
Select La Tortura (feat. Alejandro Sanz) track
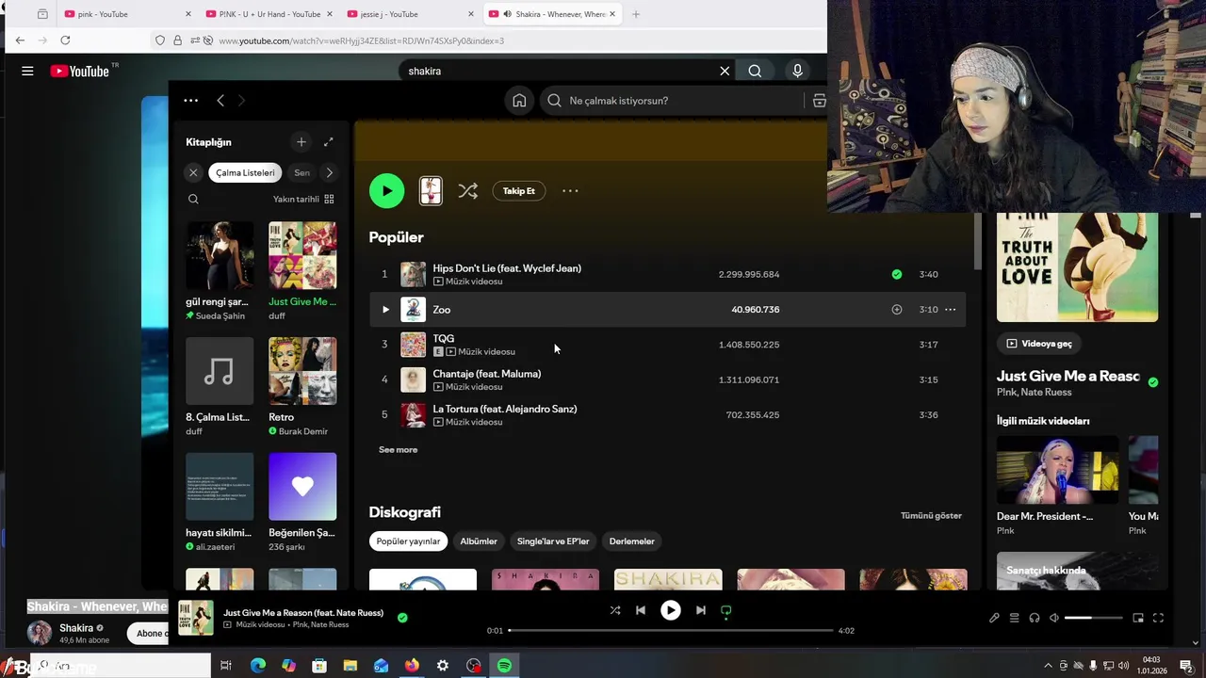pos(505,409)
